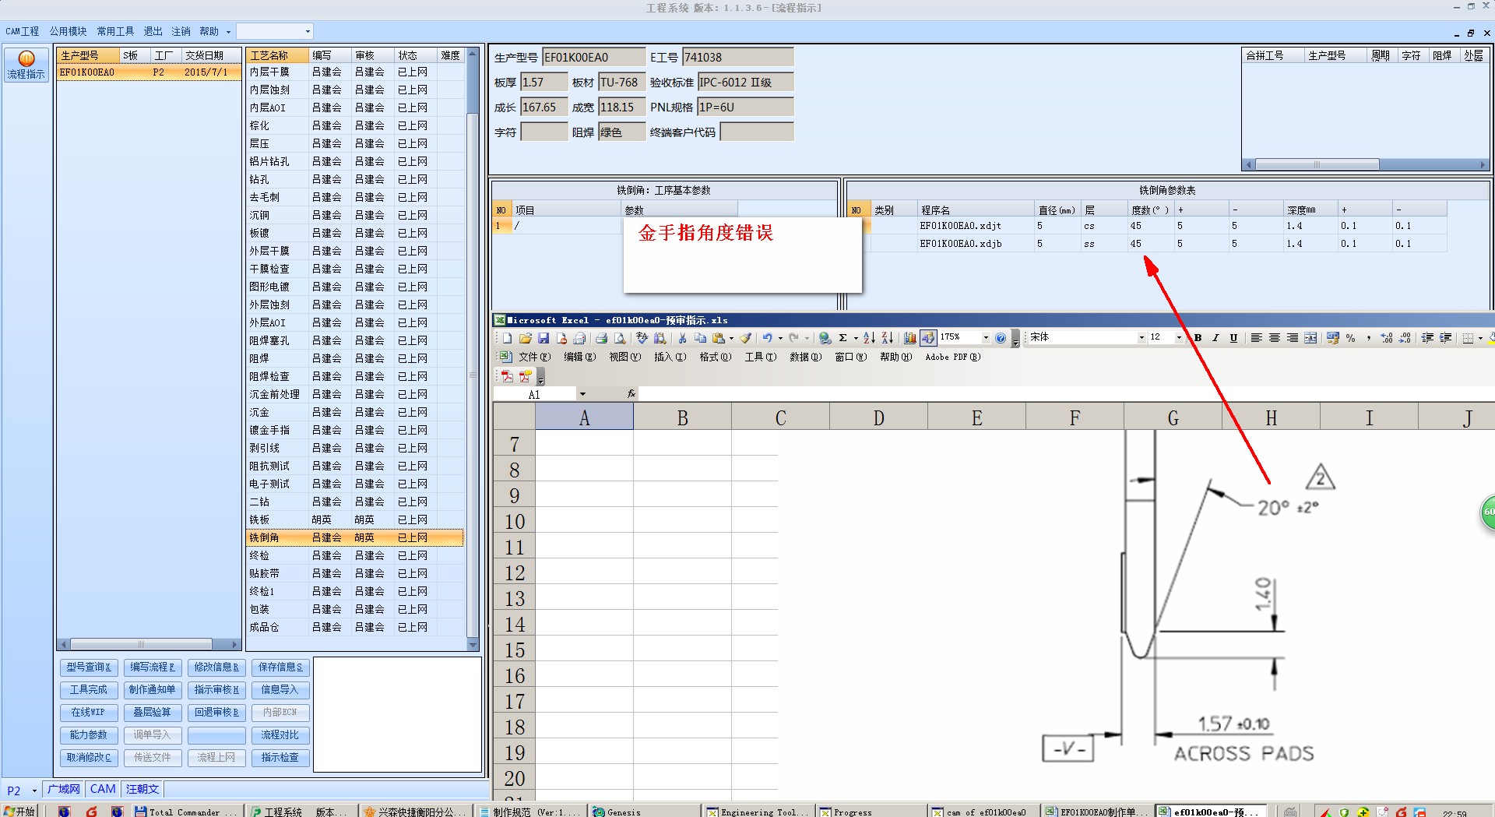Screen dimensions: 1495x817
Task: Open the 宋体 font name dropdown
Action: (x=1141, y=338)
